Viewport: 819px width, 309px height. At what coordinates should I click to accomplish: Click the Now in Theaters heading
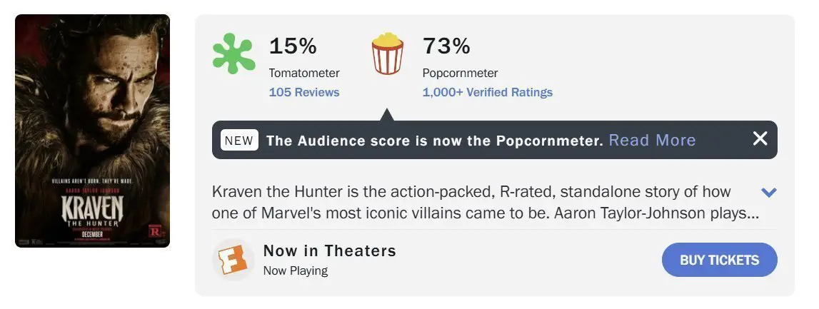point(330,251)
